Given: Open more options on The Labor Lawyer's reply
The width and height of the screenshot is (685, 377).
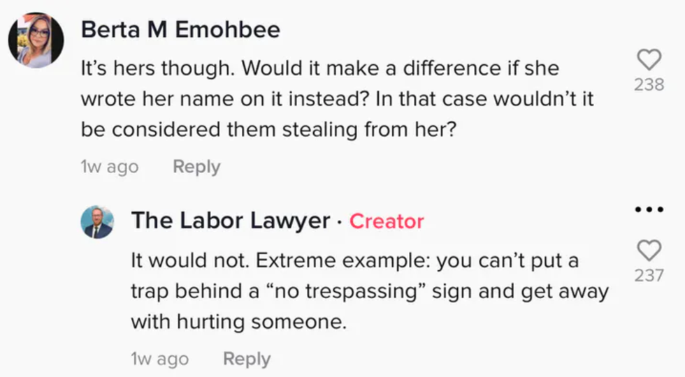Looking at the screenshot, I should tap(650, 210).
